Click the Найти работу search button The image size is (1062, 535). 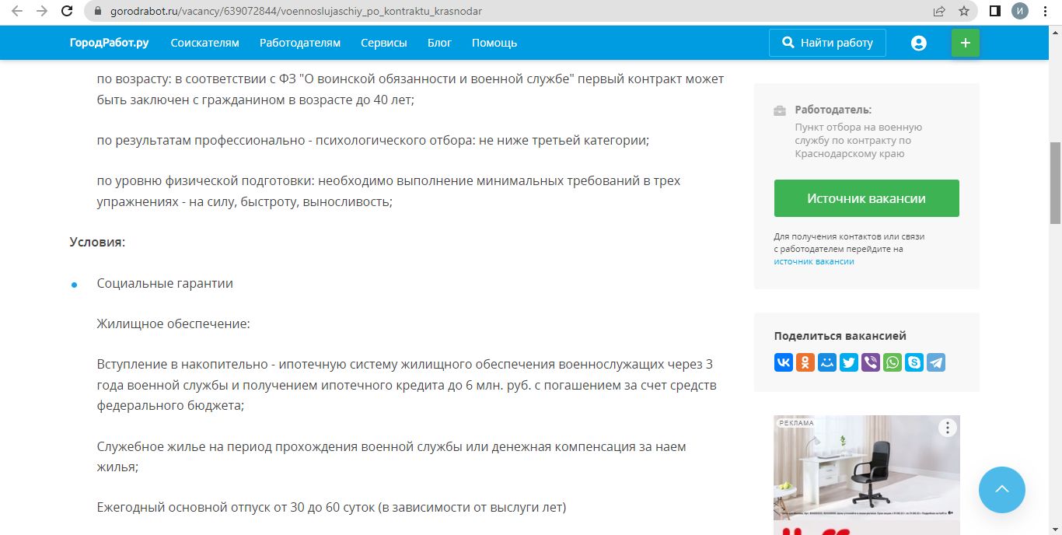click(827, 43)
